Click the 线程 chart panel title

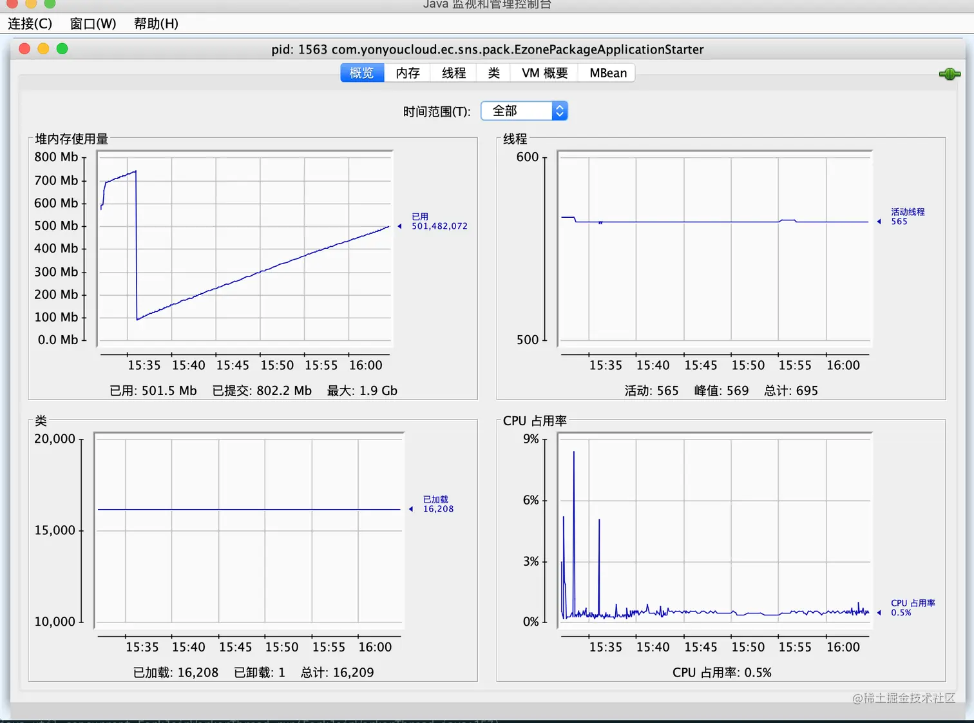[x=515, y=139]
